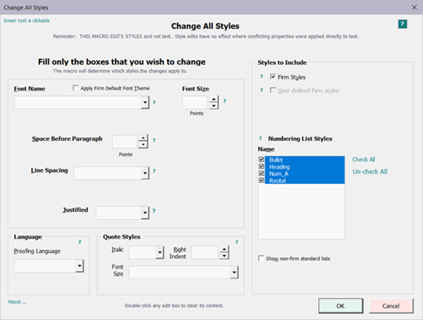Expand the Line Spacing dropdown
The height and width of the screenshot is (320, 423).
(145, 172)
